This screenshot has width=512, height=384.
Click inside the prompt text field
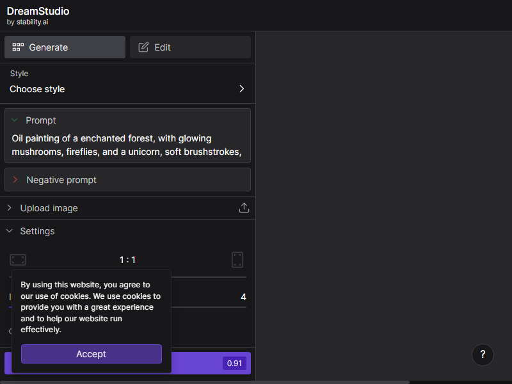(127, 145)
